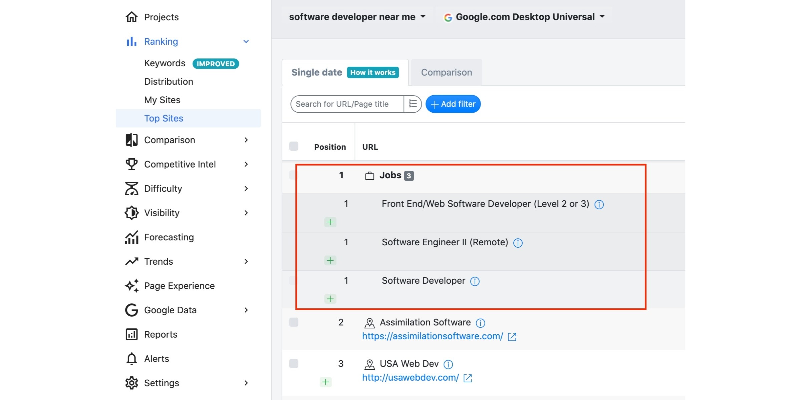
Task: Click the Add filter button
Action: (453, 104)
